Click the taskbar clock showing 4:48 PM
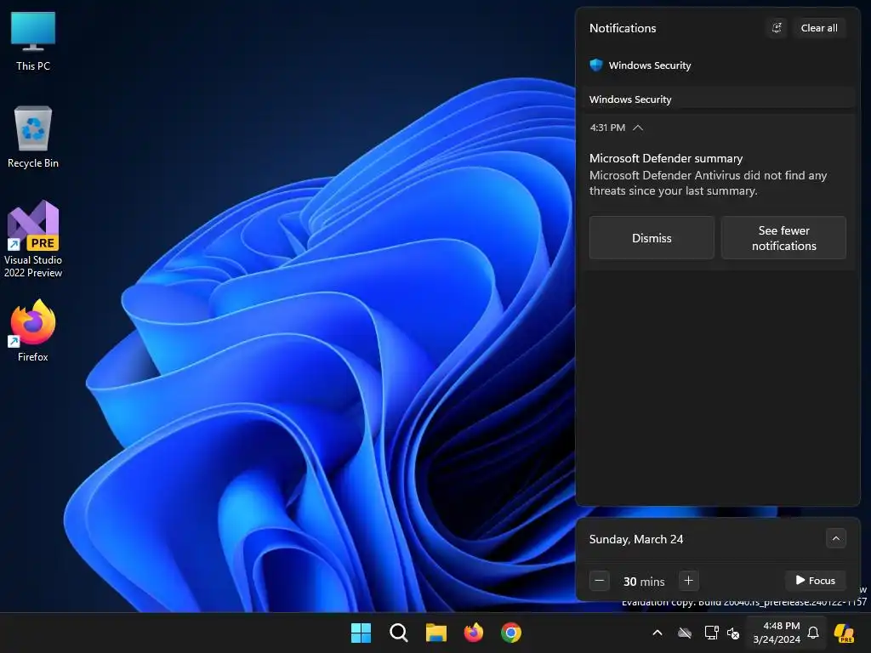 776,633
